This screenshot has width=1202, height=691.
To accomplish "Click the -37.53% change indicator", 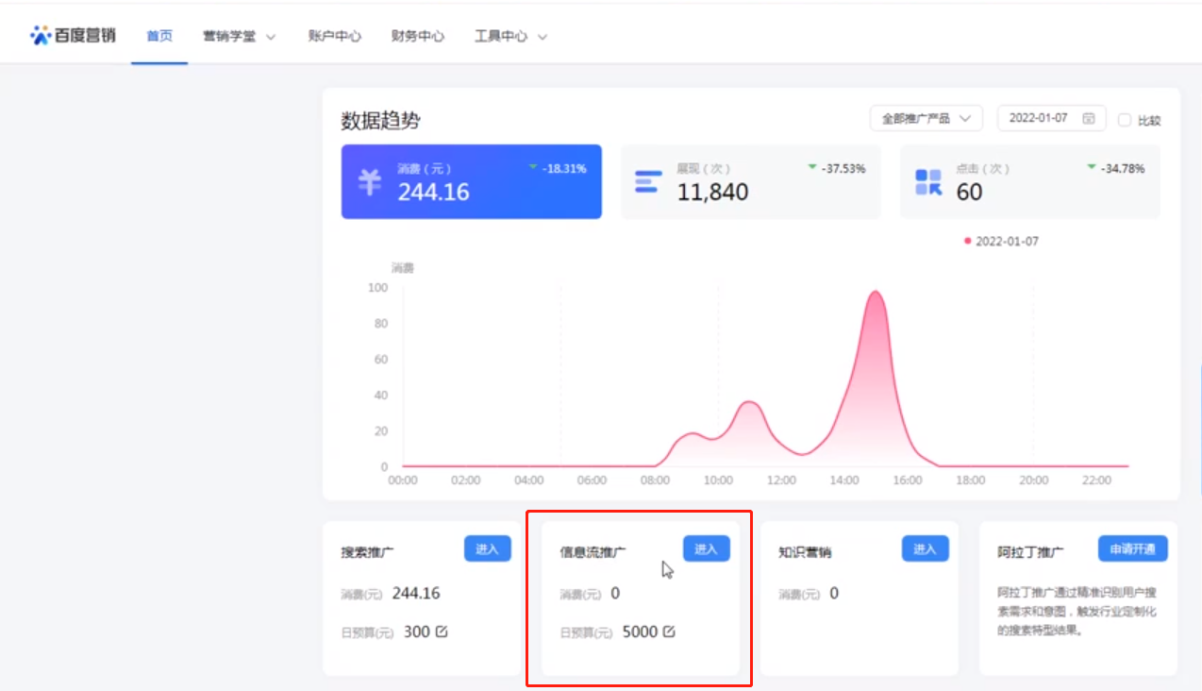I will click(836, 168).
